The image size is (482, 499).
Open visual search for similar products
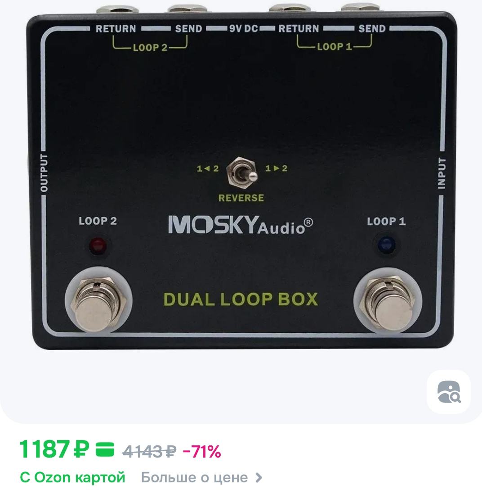(x=449, y=392)
